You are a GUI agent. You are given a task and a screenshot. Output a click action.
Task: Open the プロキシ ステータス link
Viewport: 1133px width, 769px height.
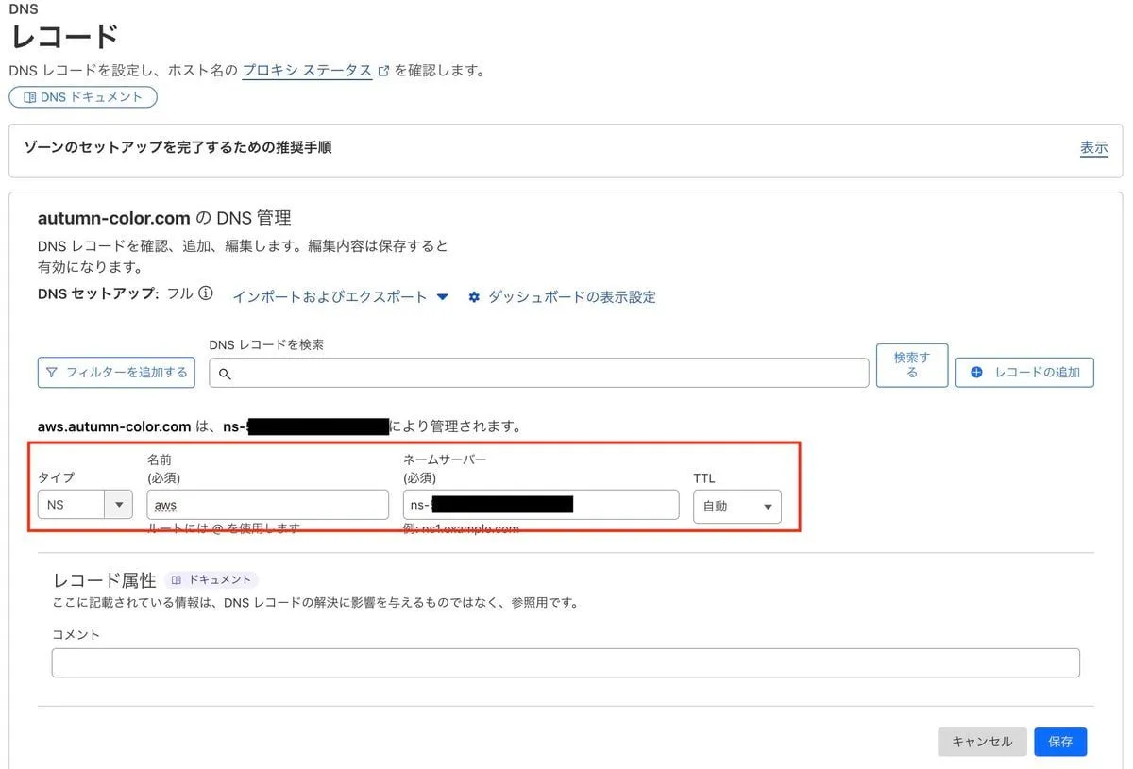click(x=307, y=71)
